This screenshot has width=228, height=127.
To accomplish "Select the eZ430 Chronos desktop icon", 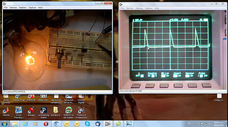I will tap(6, 99).
